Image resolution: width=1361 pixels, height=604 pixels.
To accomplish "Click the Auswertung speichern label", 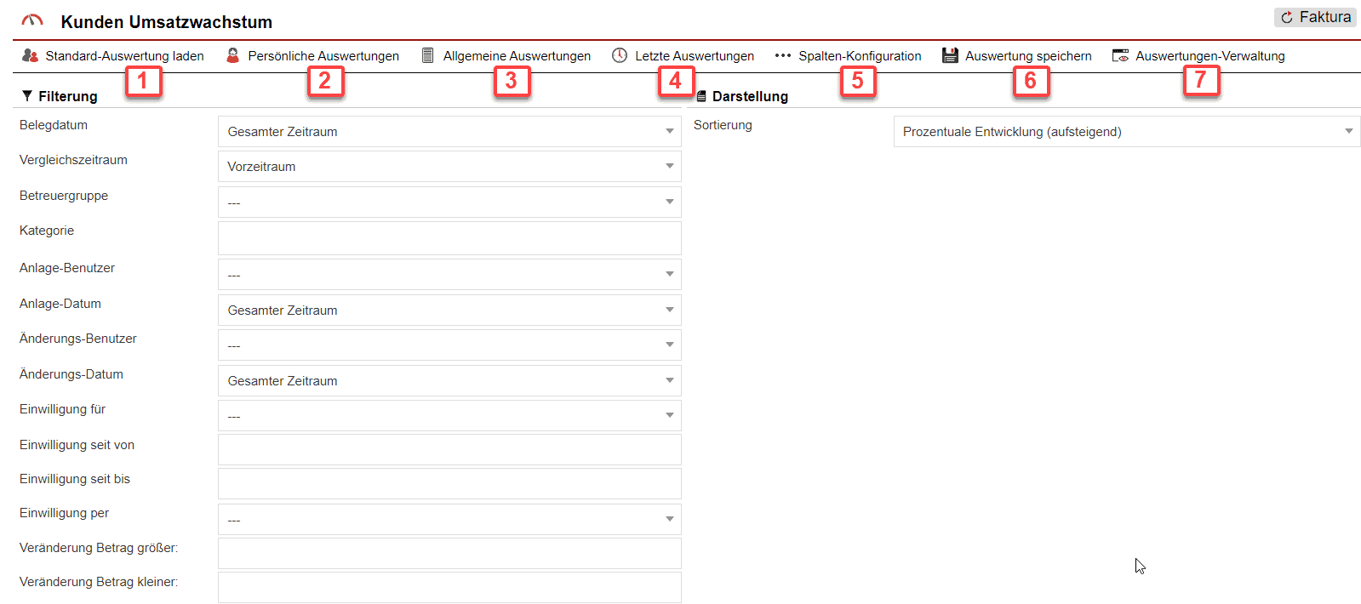I will 1027,56.
